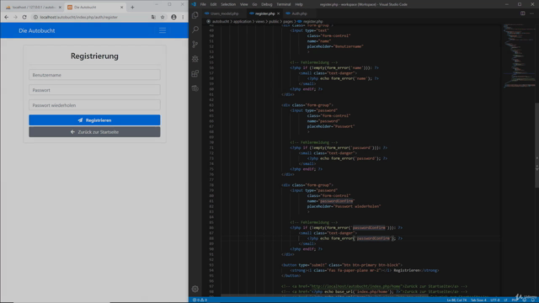This screenshot has height=303, width=539.
Task: Focus the Passwort input field
Action: 94,90
